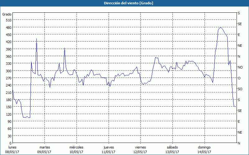The height and width of the screenshot is (155, 249).
Task: Click the 12/05/17 date label
Action: (140, 152)
